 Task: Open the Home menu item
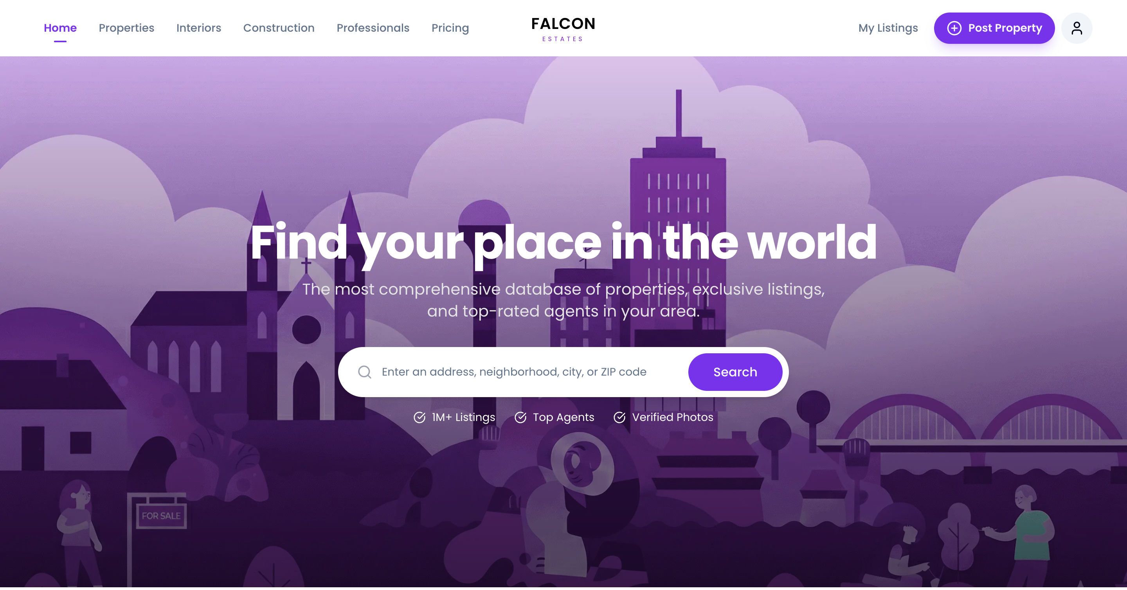point(60,28)
